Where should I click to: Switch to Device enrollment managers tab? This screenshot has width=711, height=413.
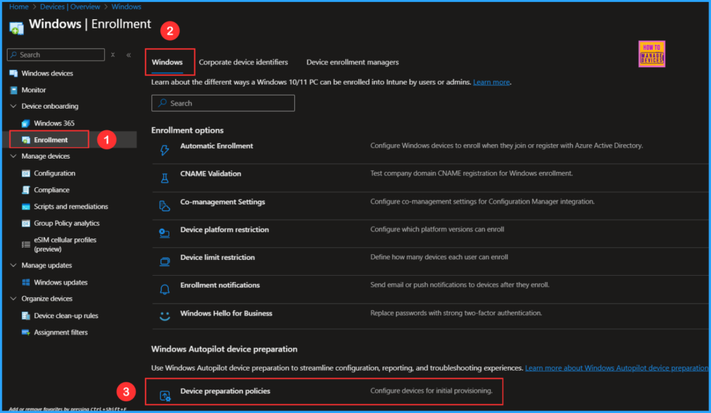352,62
